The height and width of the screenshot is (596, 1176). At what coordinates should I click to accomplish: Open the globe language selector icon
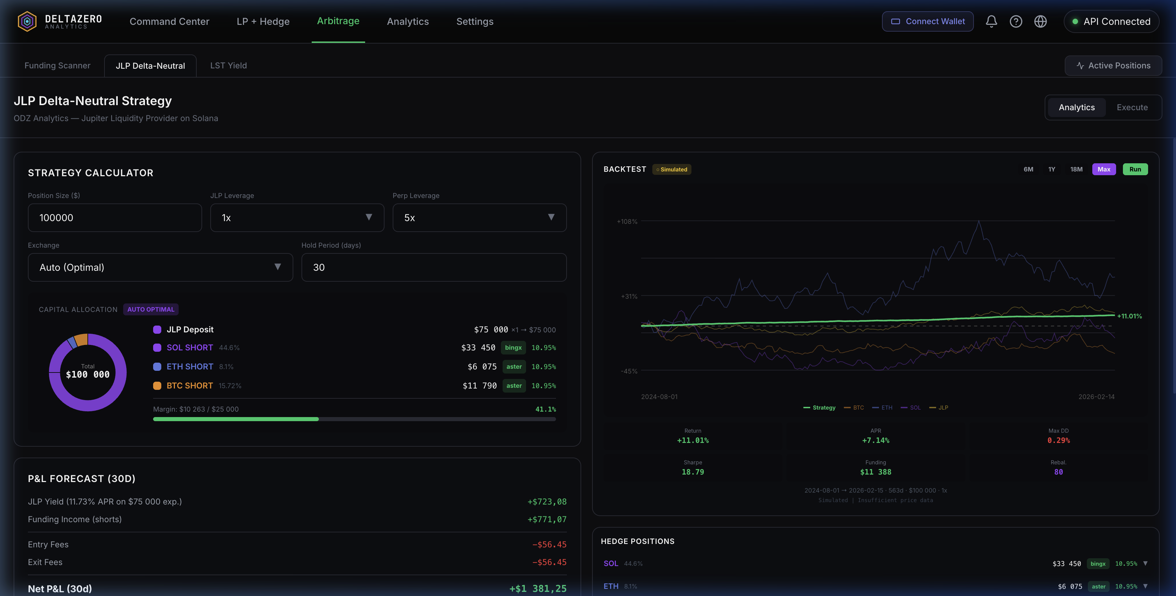[x=1041, y=21]
